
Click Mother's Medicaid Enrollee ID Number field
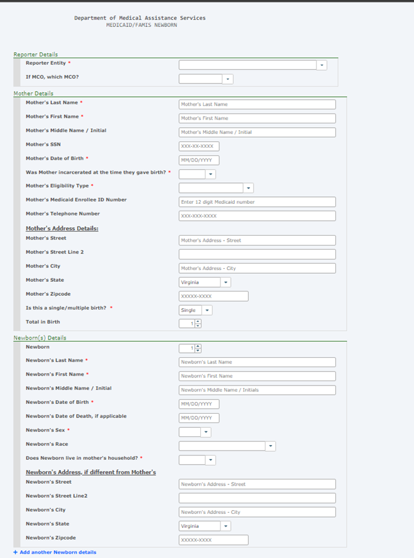point(257,202)
